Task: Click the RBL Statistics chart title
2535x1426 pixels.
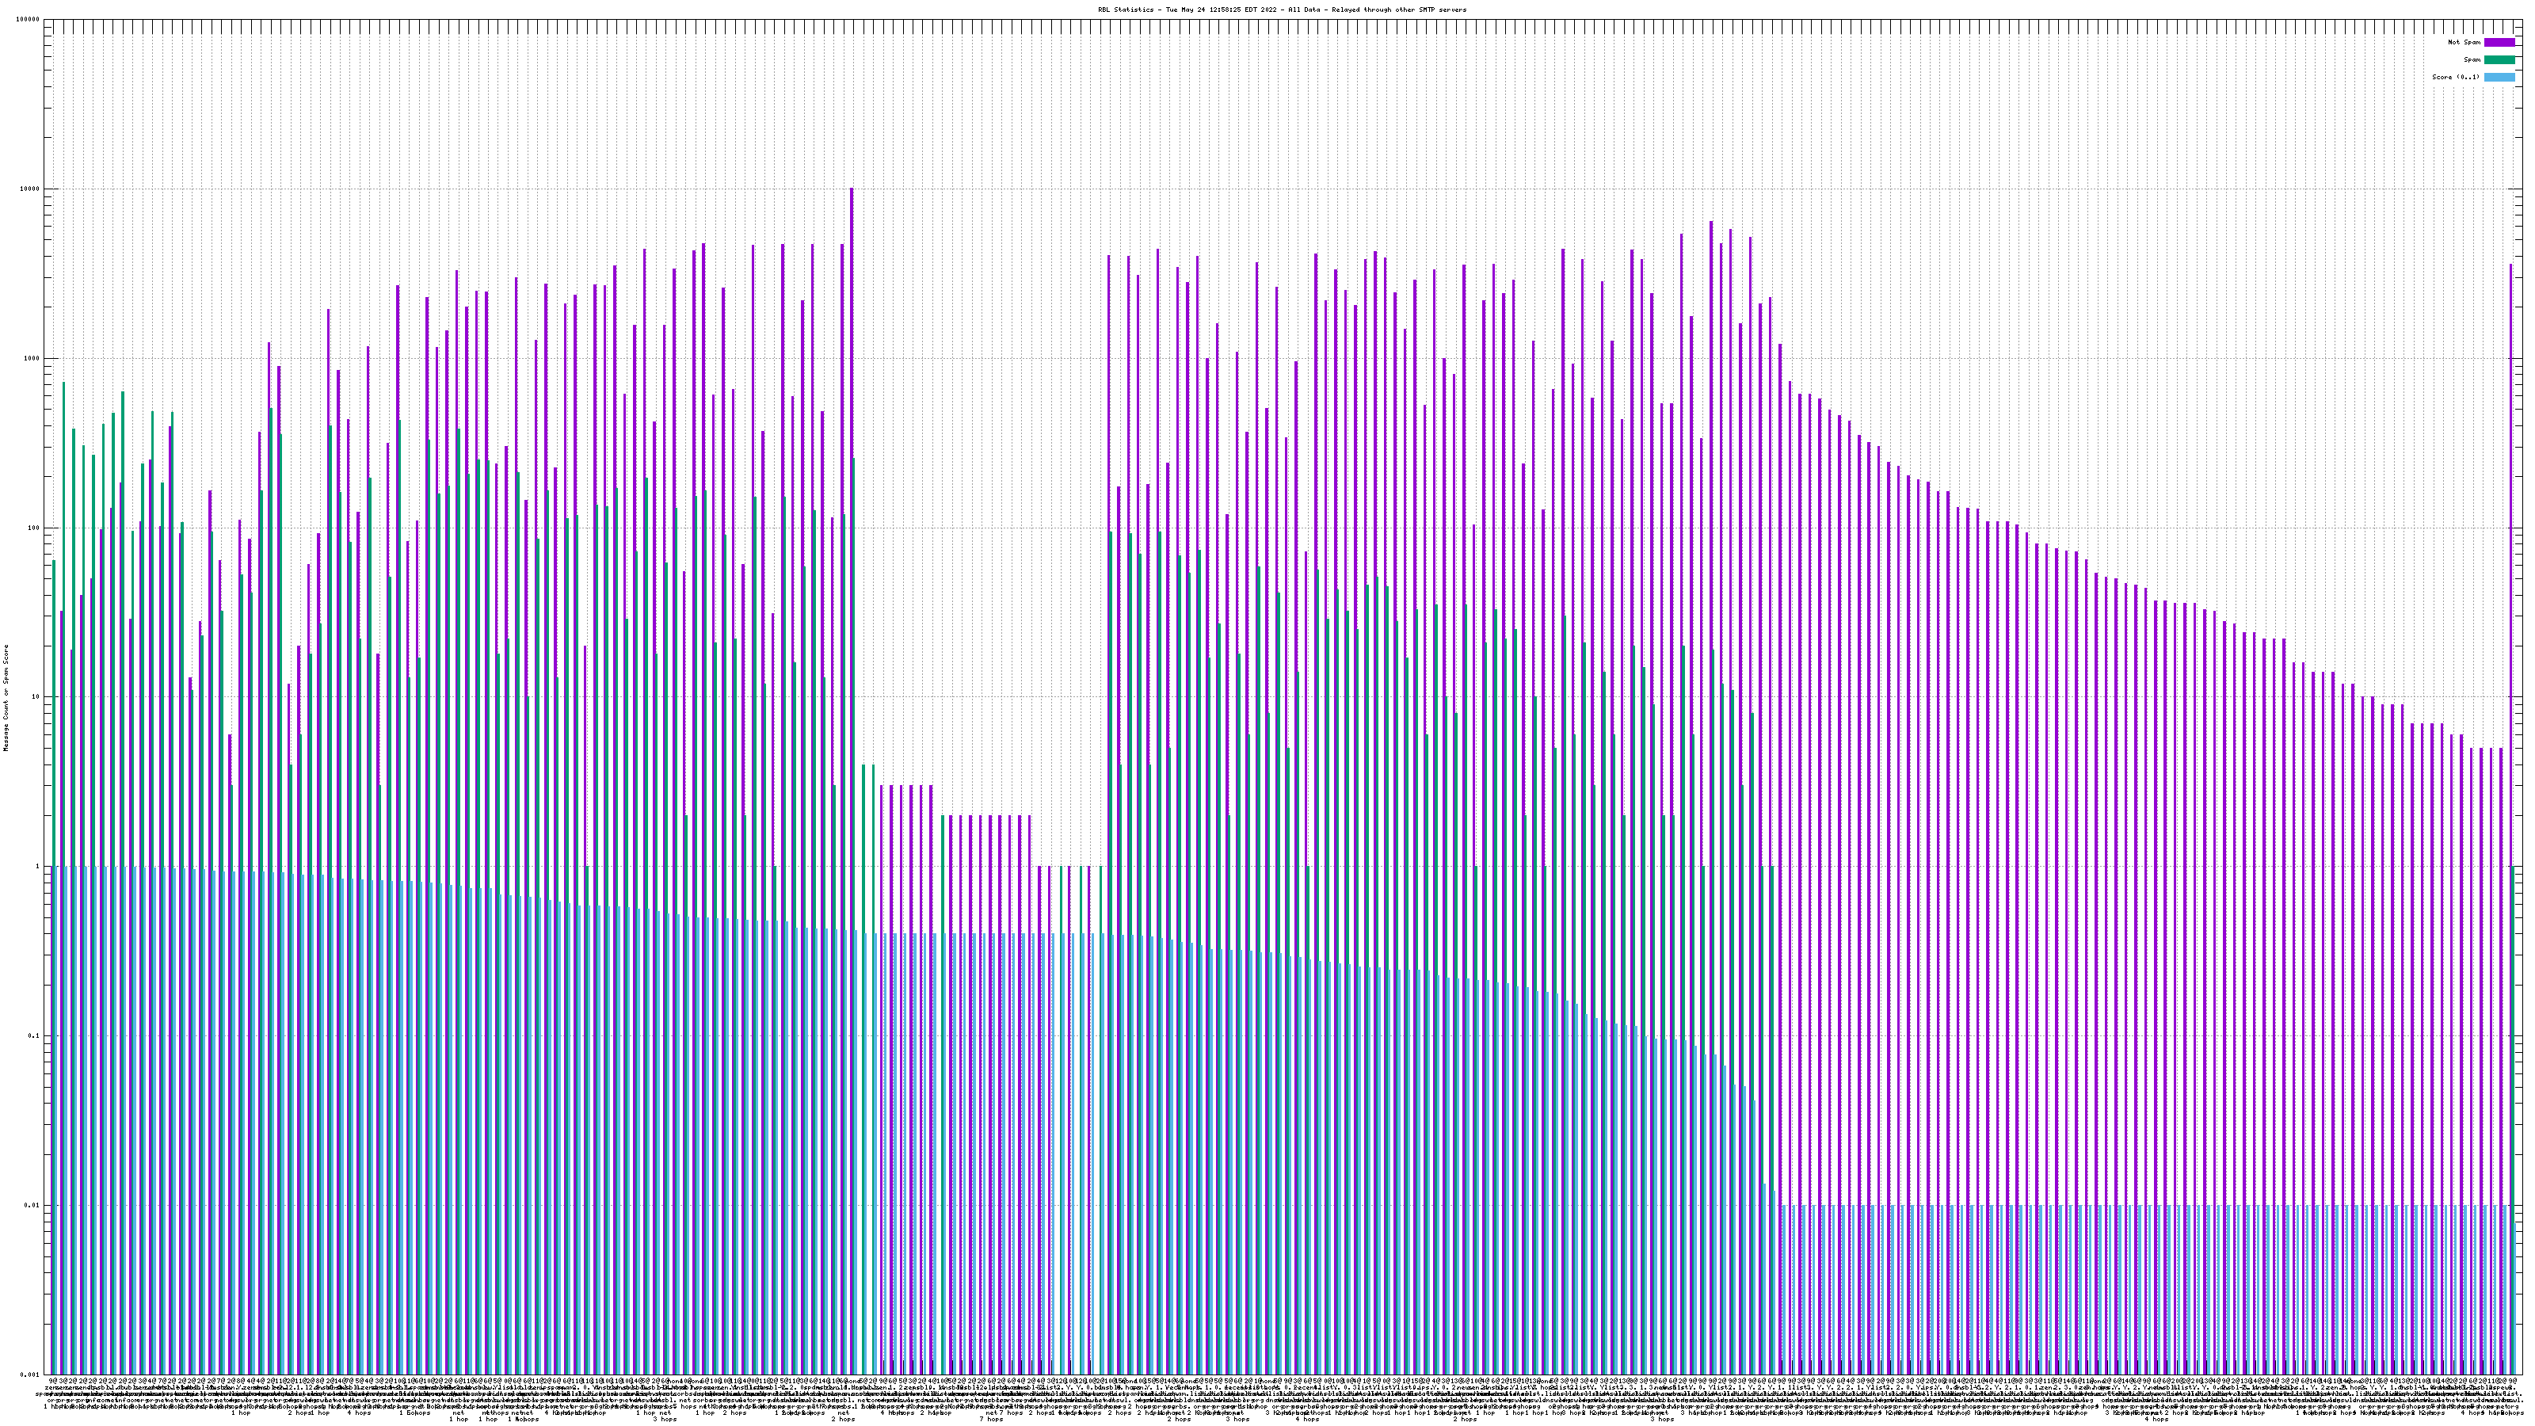Action: point(1281,10)
